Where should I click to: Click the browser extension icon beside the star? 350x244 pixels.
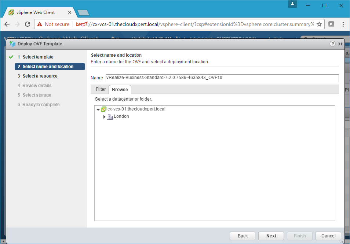pos(331,24)
